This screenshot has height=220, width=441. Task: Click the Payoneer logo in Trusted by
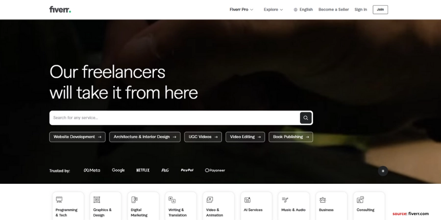pos(215,170)
